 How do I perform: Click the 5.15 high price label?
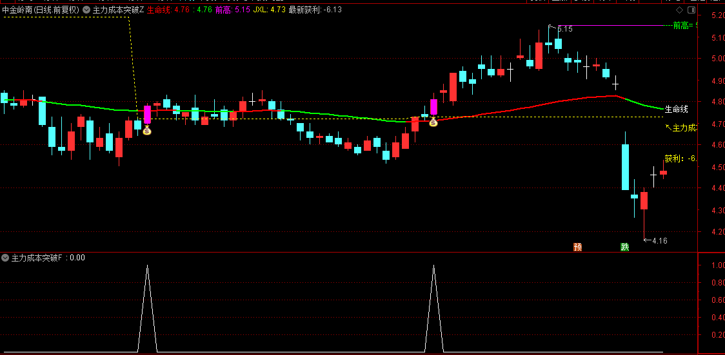(x=564, y=28)
